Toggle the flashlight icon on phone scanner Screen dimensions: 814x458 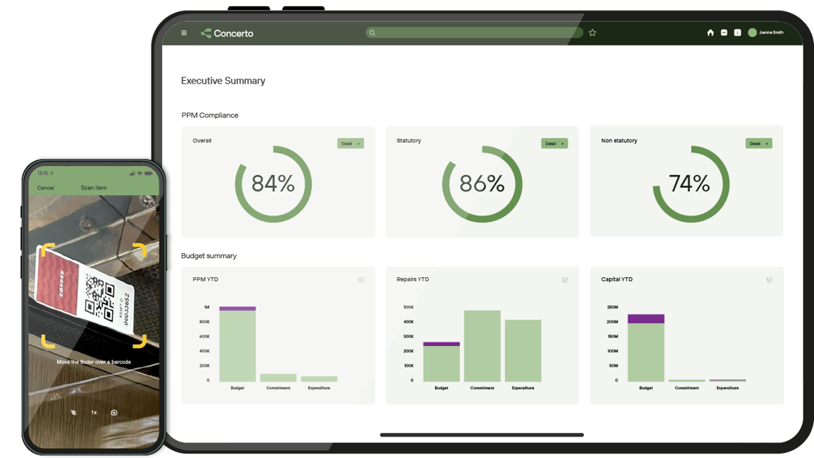click(x=74, y=413)
